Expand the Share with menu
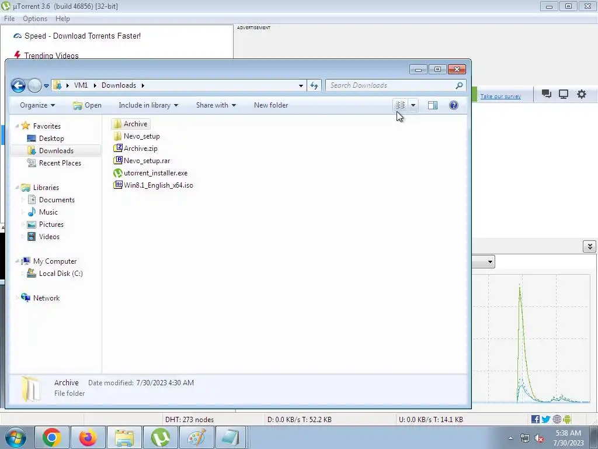Viewport: 598px width, 449px height. (x=216, y=105)
